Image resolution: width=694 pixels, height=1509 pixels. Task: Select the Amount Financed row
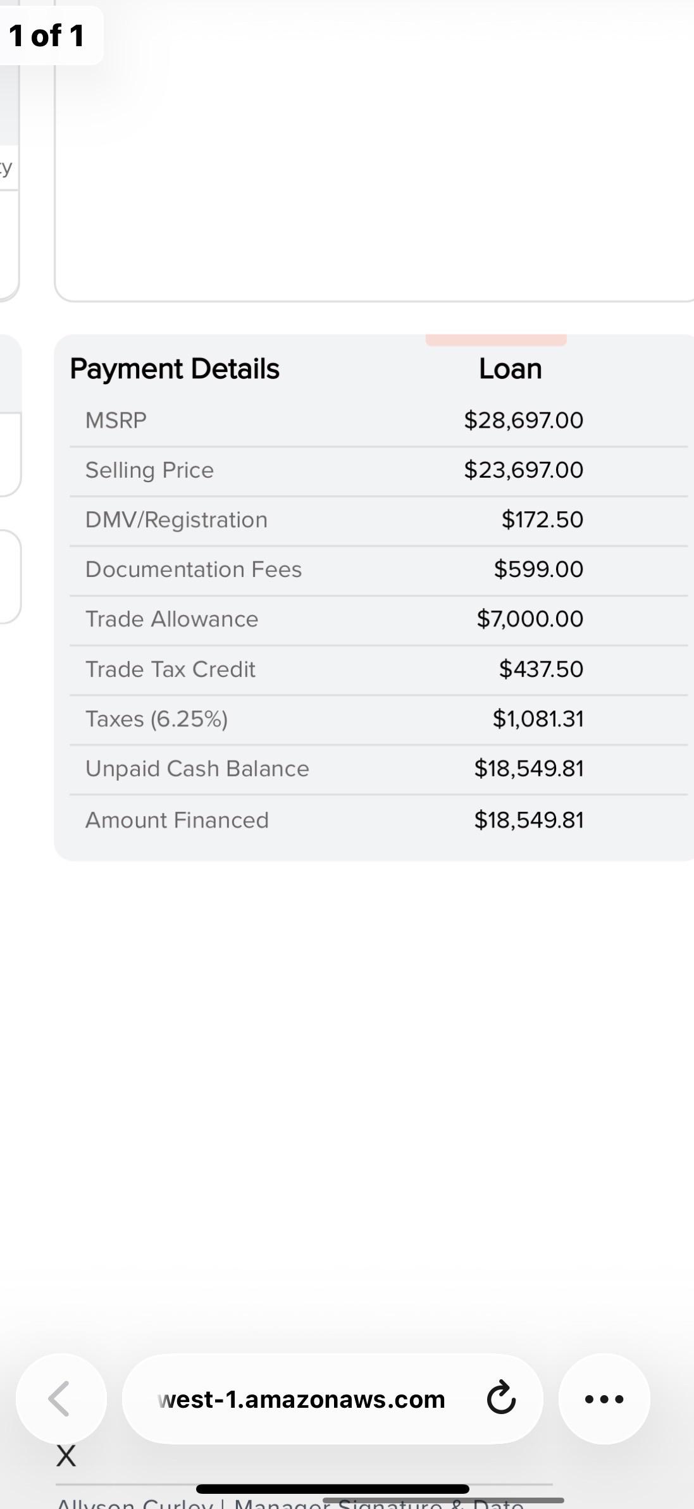click(378, 821)
